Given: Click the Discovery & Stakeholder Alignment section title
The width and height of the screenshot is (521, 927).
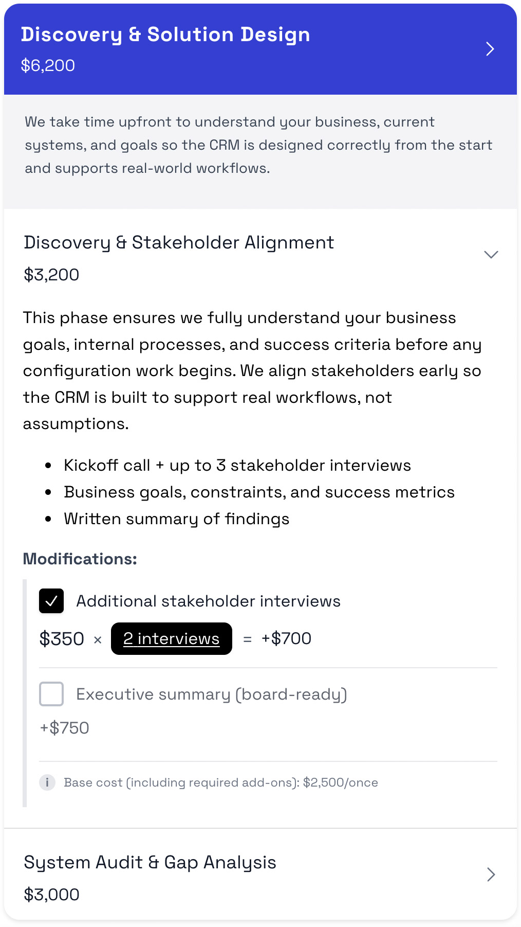Looking at the screenshot, I should coord(179,242).
